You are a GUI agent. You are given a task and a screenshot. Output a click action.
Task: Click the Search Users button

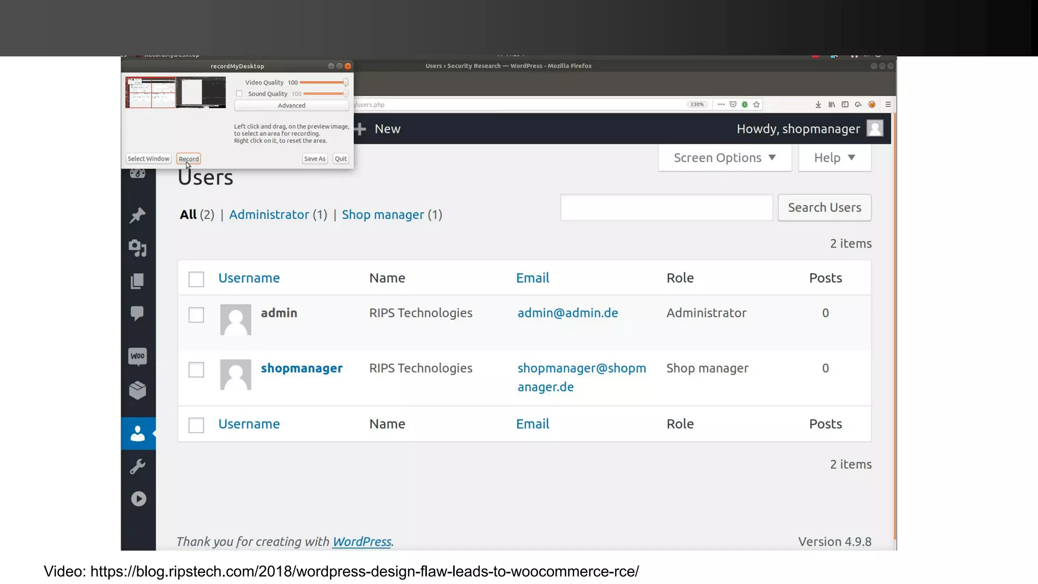[x=825, y=207]
